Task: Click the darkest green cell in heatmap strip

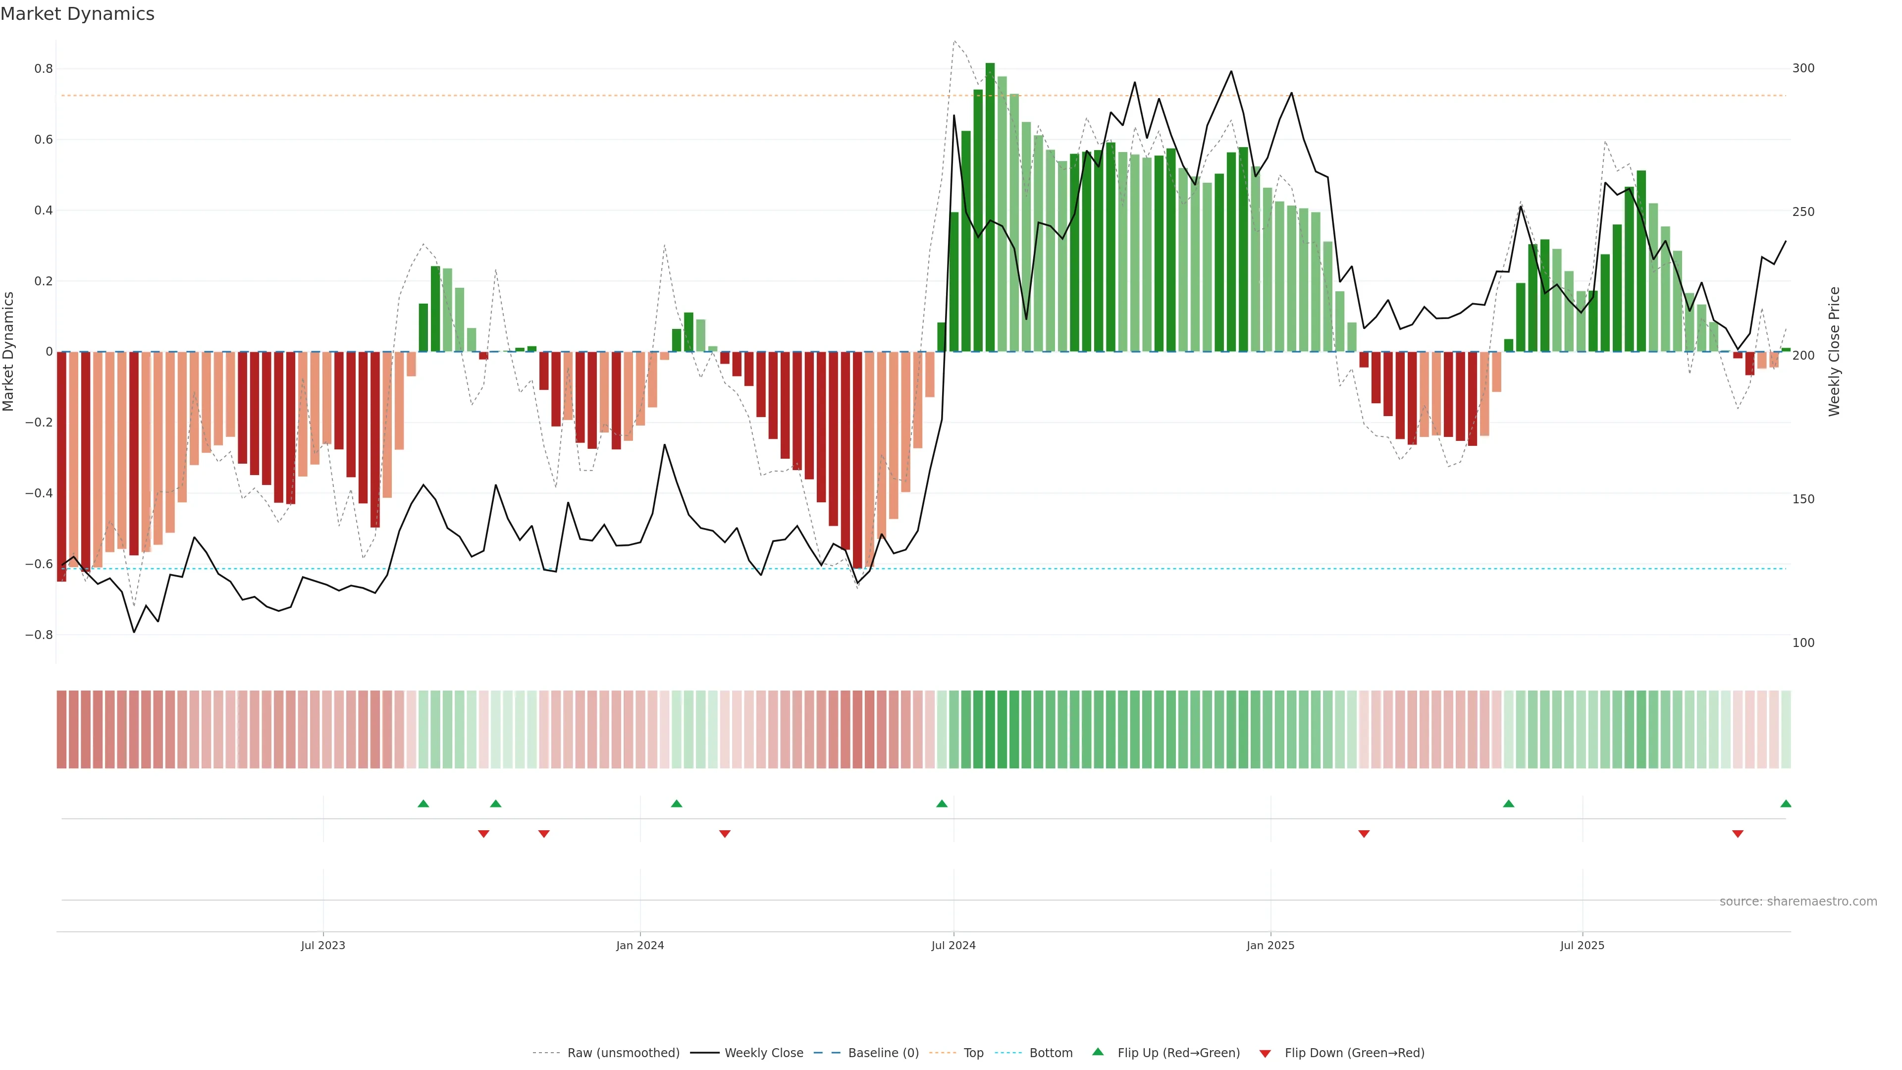Action: pos(990,730)
